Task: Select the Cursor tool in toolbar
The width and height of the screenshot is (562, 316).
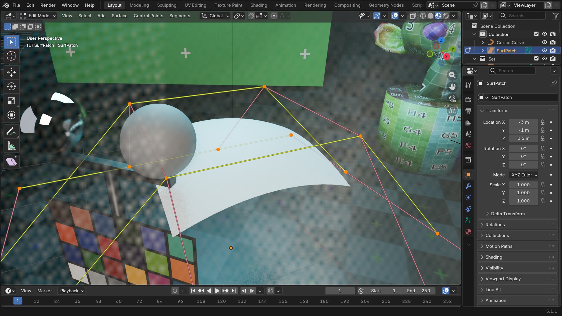Action: (x=11, y=56)
